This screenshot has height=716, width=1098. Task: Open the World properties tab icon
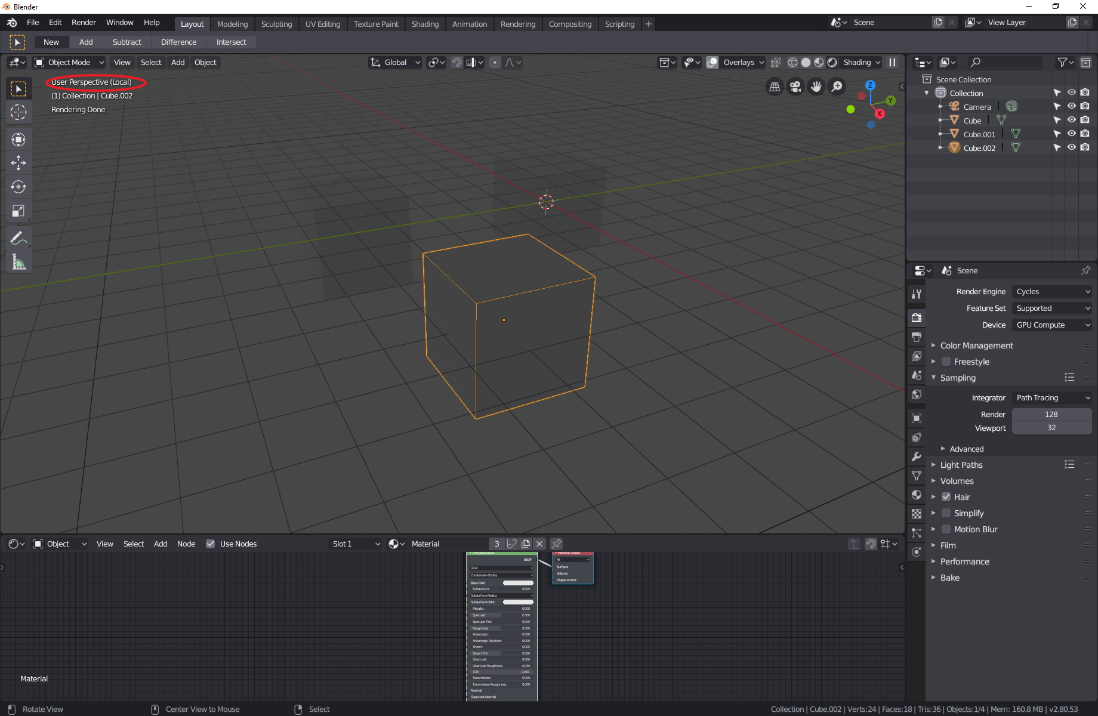(917, 394)
